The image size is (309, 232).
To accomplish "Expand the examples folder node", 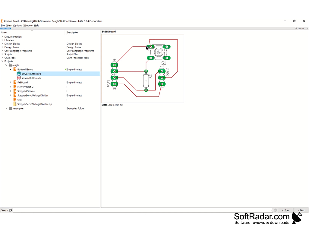I will (x=6, y=108).
